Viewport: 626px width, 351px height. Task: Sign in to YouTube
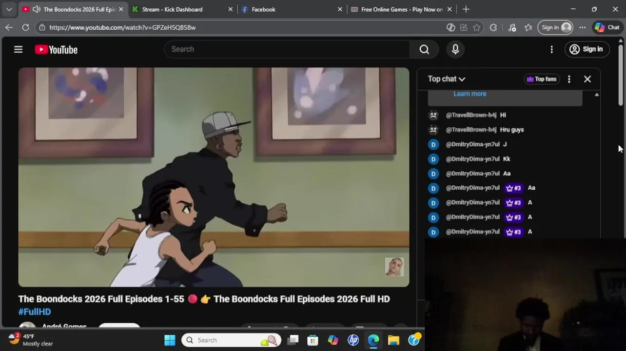(587, 49)
